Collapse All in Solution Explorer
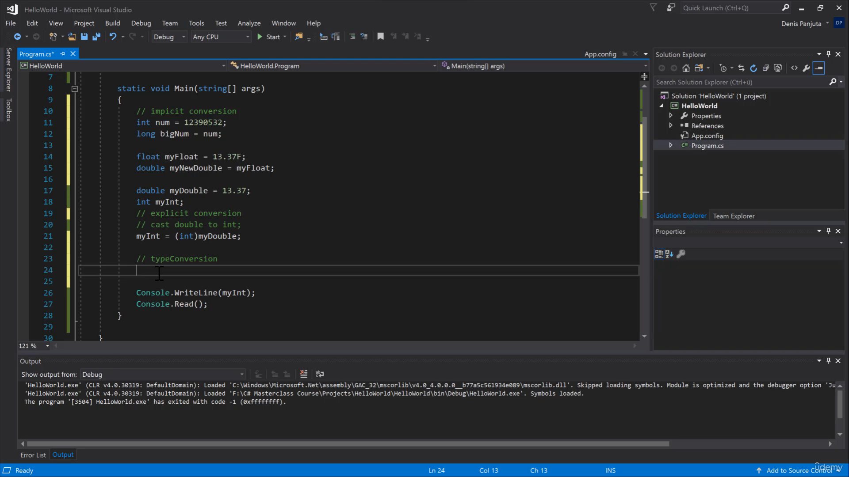 (766, 68)
